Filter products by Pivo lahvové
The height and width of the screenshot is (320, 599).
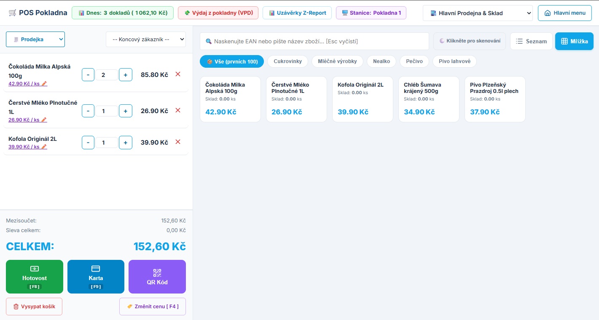coord(454,61)
